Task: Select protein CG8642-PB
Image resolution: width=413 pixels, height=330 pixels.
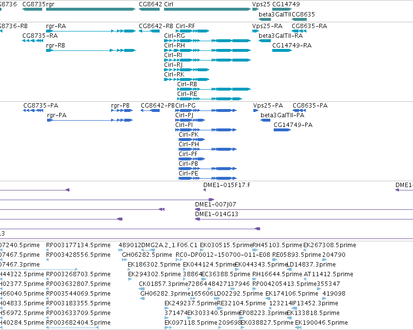Action: pos(150,110)
